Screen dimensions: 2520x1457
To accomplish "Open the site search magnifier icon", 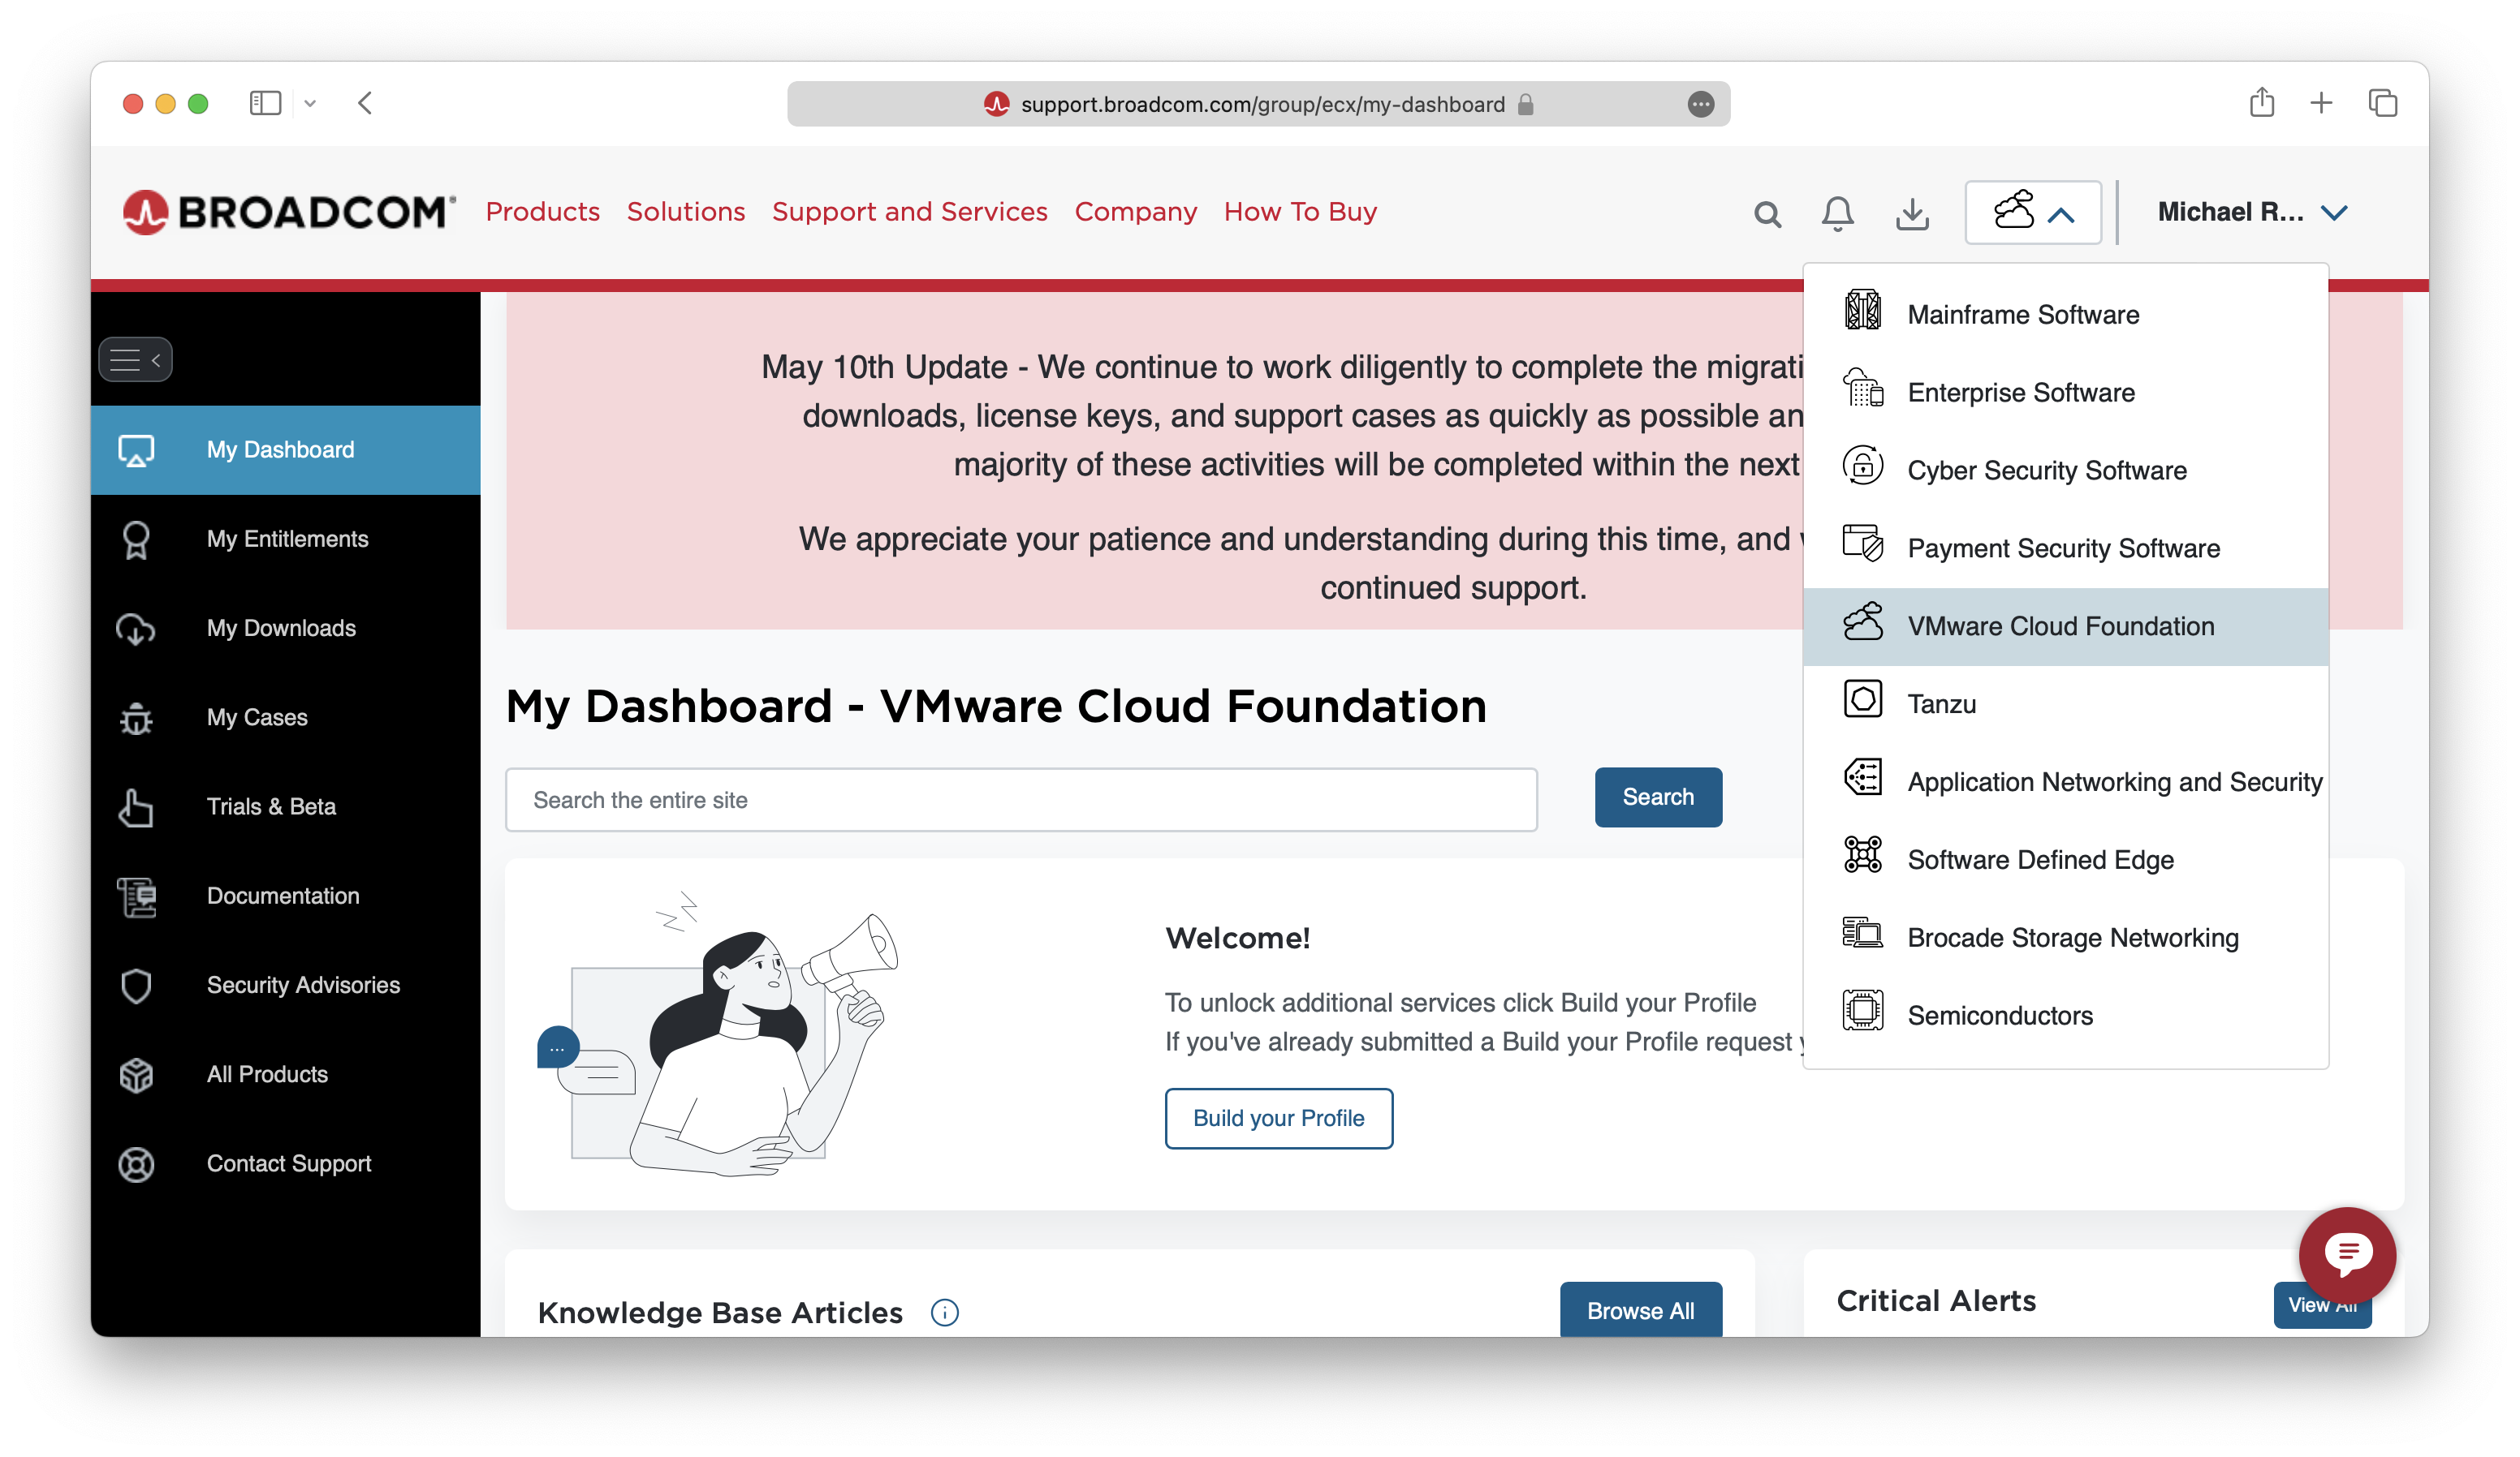I will (x=1767, y=214).
